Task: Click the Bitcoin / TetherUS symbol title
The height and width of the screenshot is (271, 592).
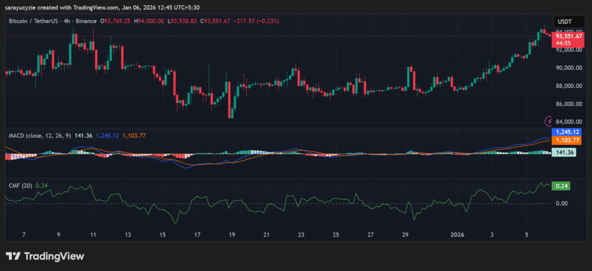Action: point(34,21)
